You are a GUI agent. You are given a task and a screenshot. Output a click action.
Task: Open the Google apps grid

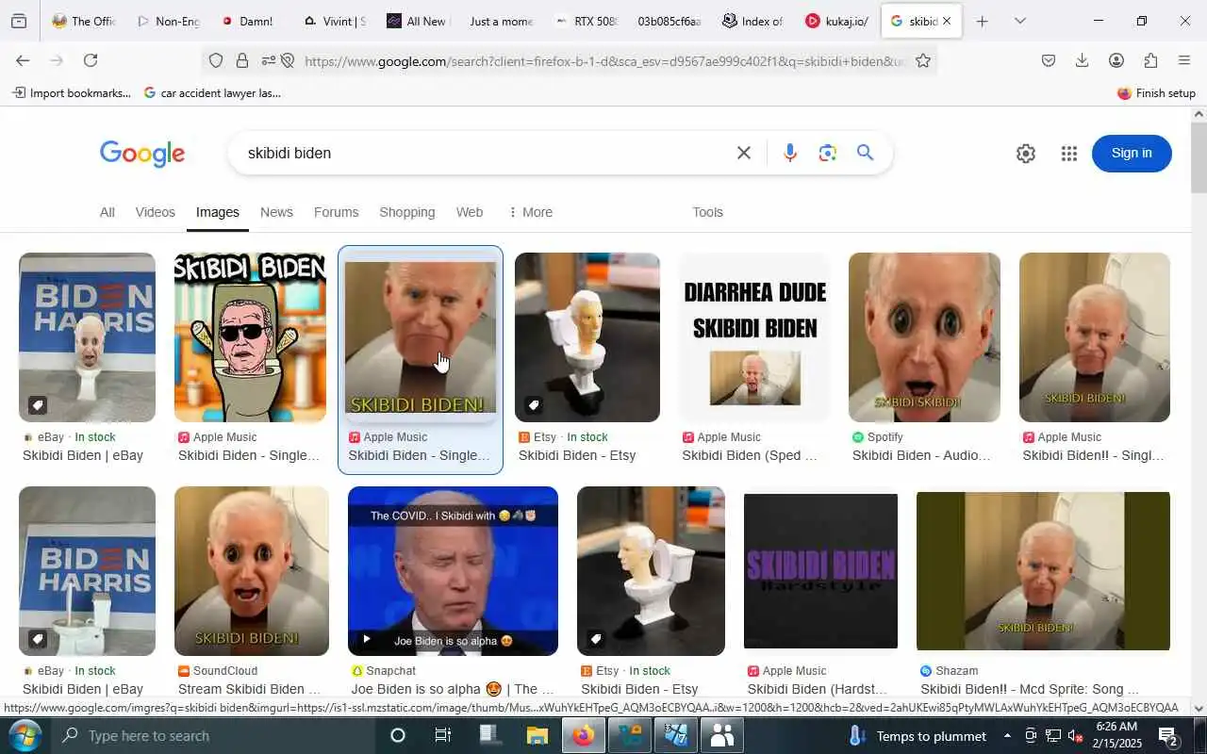tap(1068, 154)
